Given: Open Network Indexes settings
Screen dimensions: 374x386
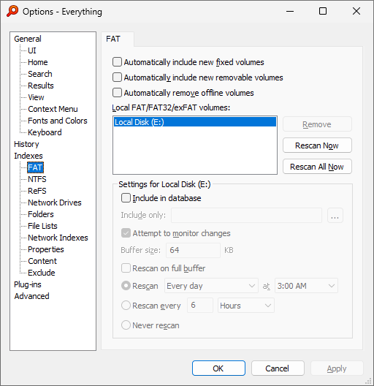Looking at the screenshot, I should (x=58, y=238).
